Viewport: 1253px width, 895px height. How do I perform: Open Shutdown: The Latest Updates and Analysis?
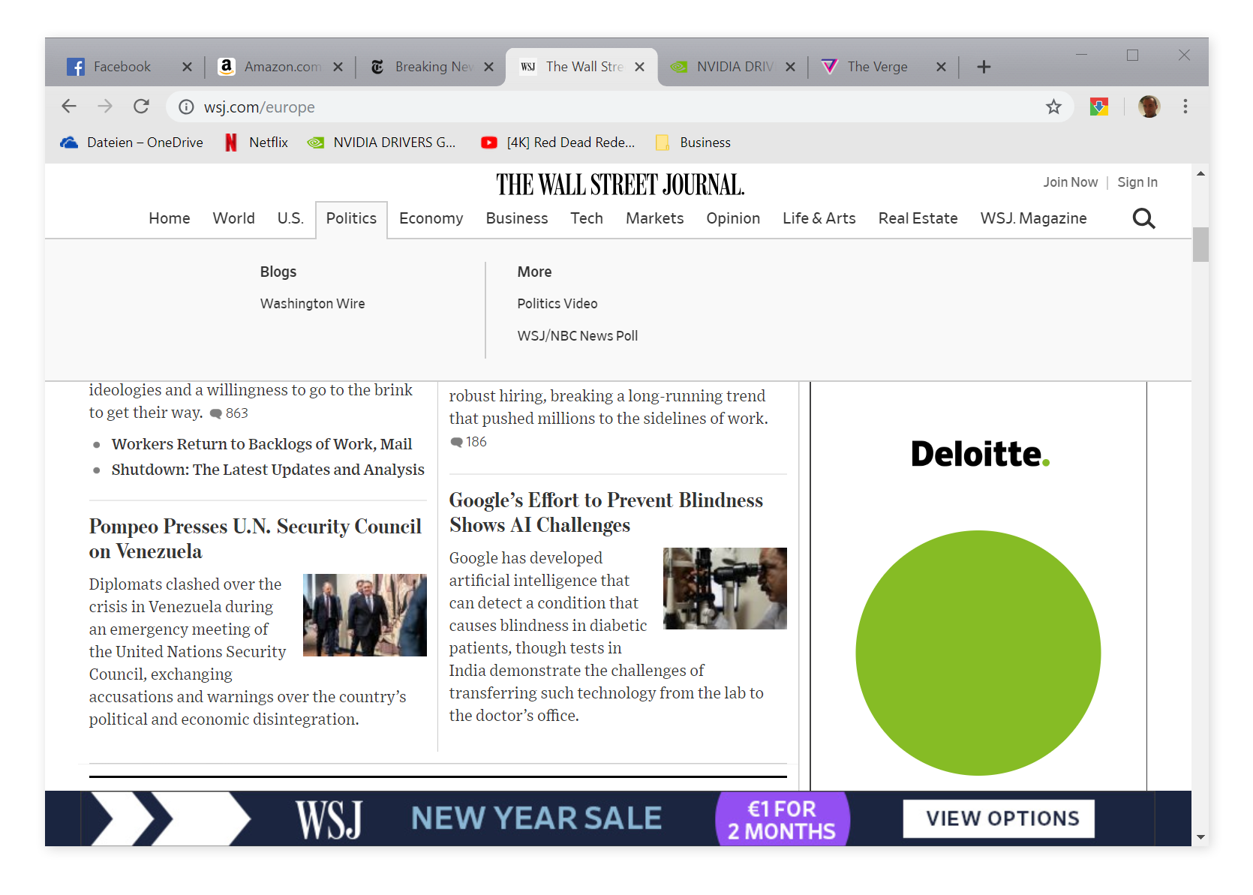tap(268, 470)
